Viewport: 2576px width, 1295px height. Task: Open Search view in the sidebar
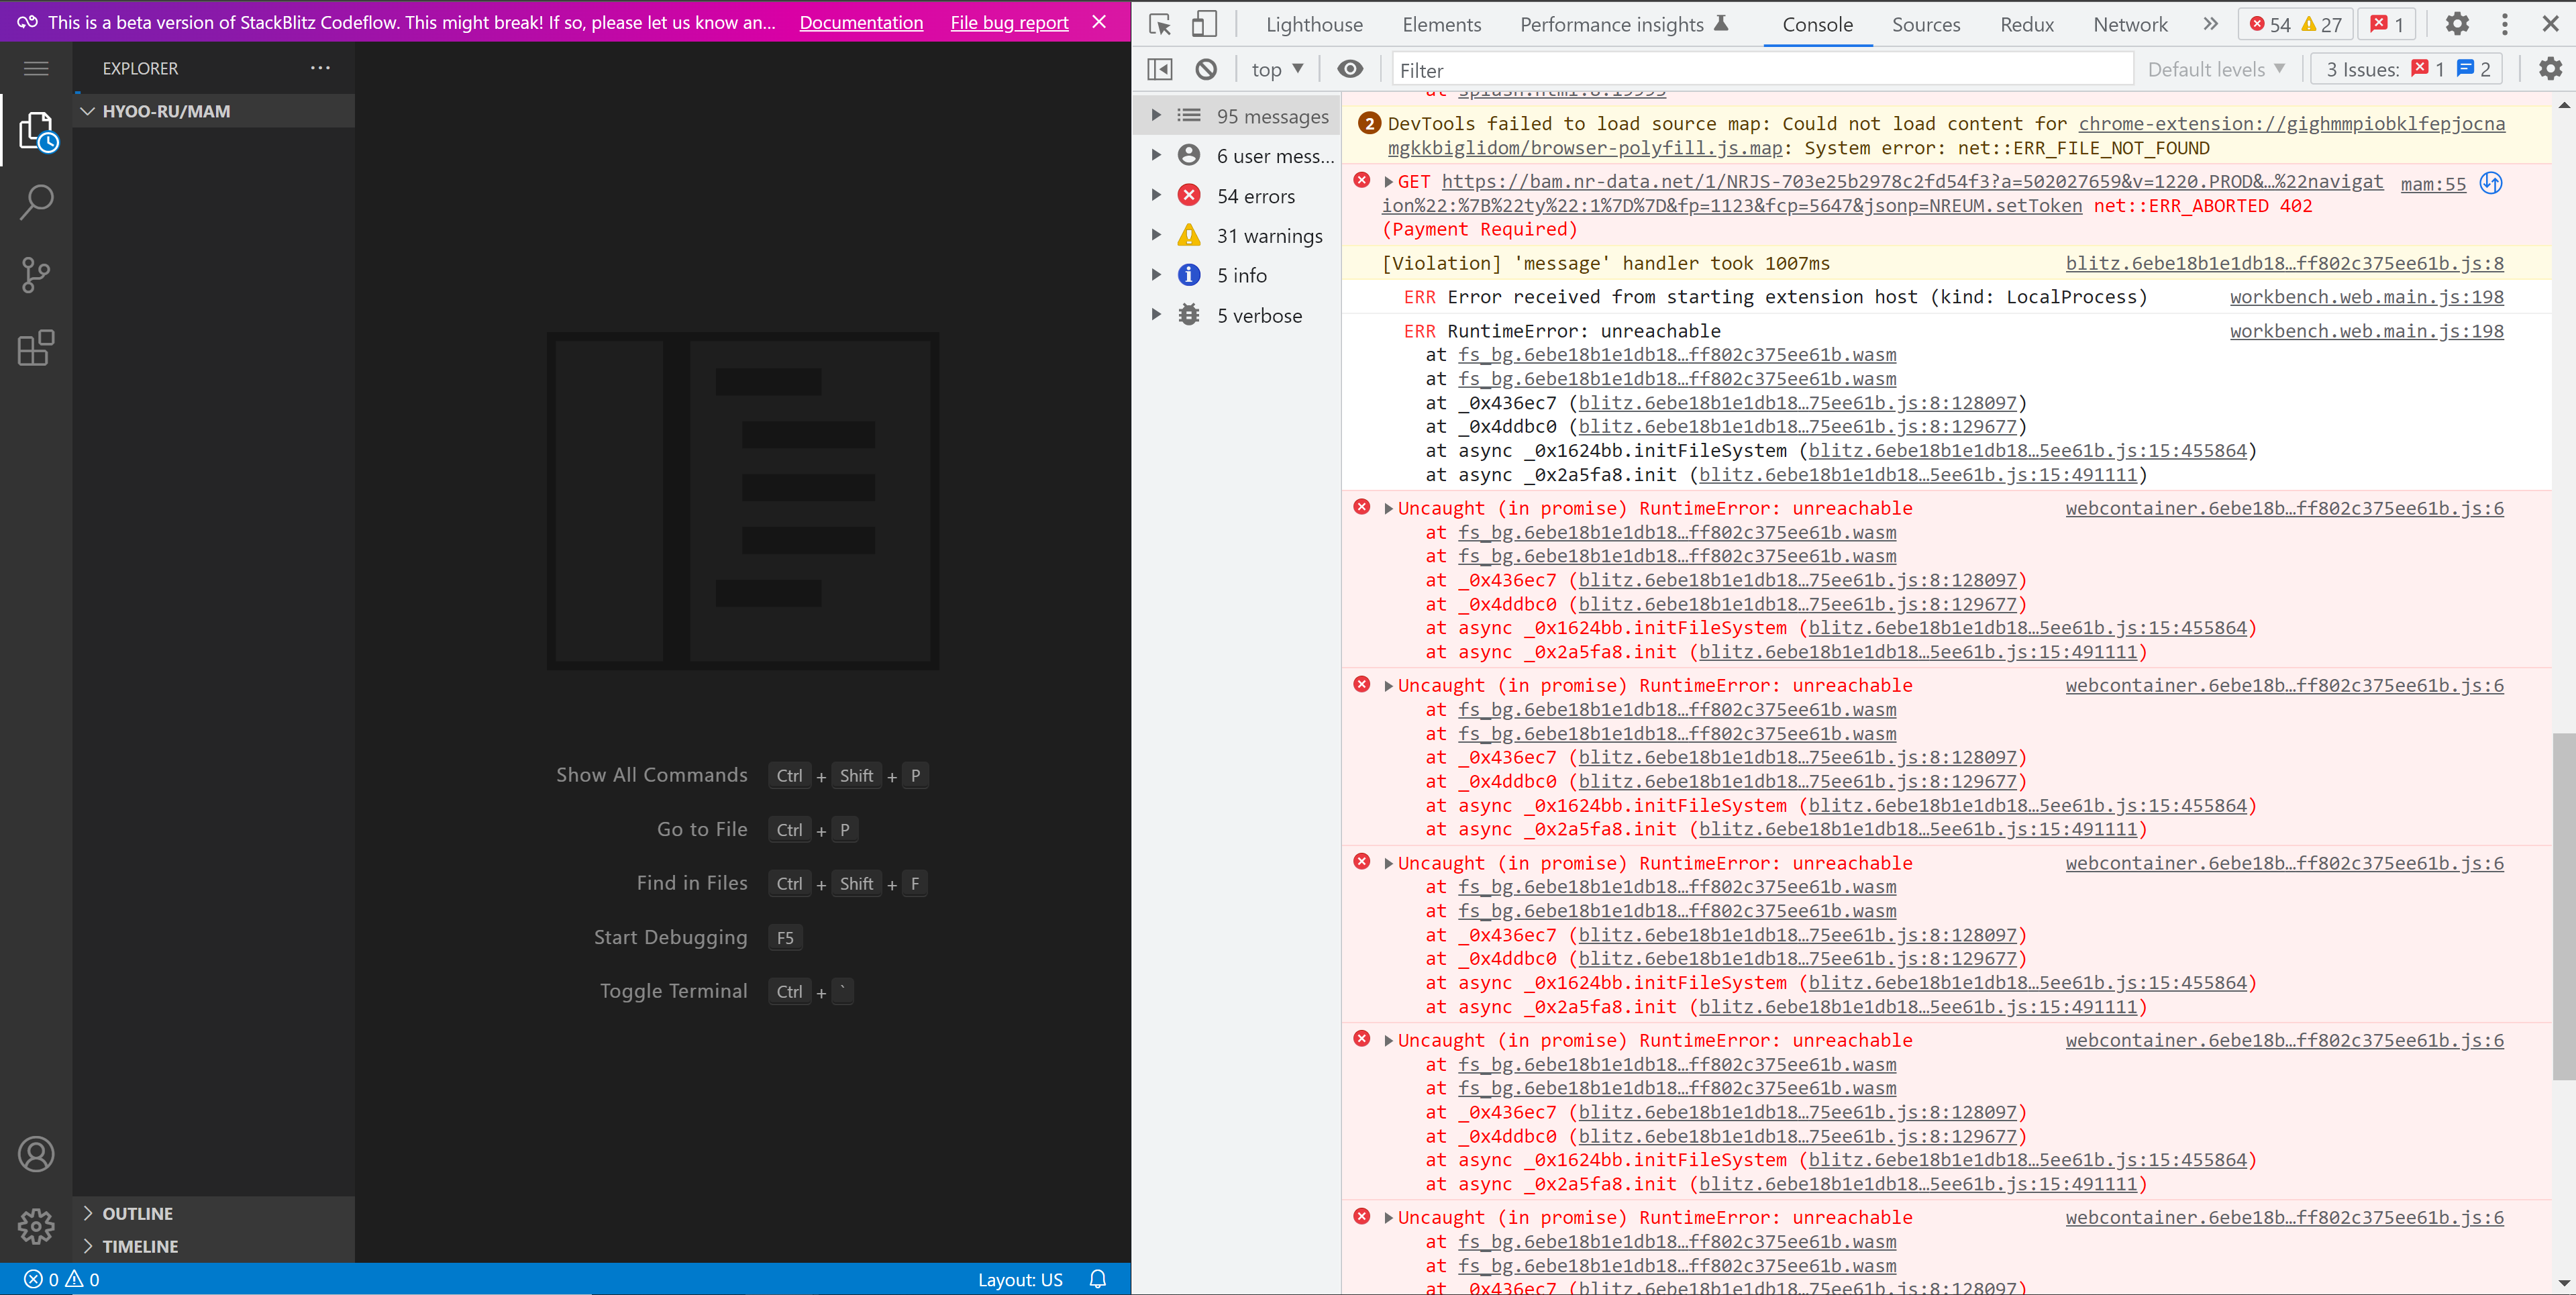[x=36, y=201]
